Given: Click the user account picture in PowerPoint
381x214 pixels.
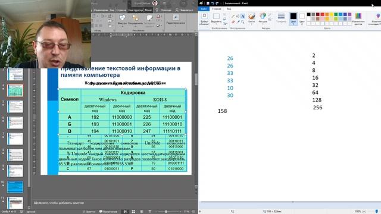Looking at the screenshot, I should [x=155, y=3].
